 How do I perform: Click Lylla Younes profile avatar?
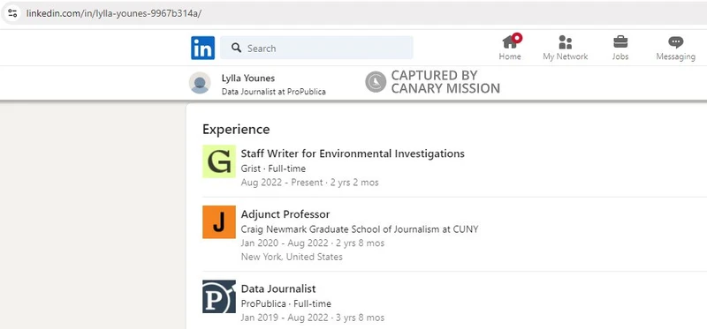[200, 83]
